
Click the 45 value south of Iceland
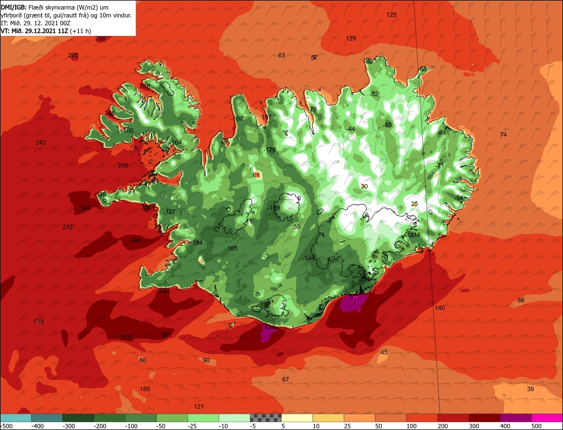(384, 352)
